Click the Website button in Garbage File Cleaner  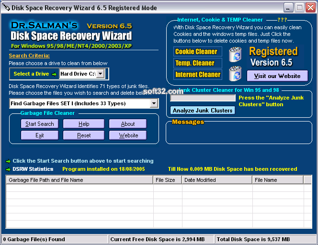pyautogui.click(x=128, y=135)
